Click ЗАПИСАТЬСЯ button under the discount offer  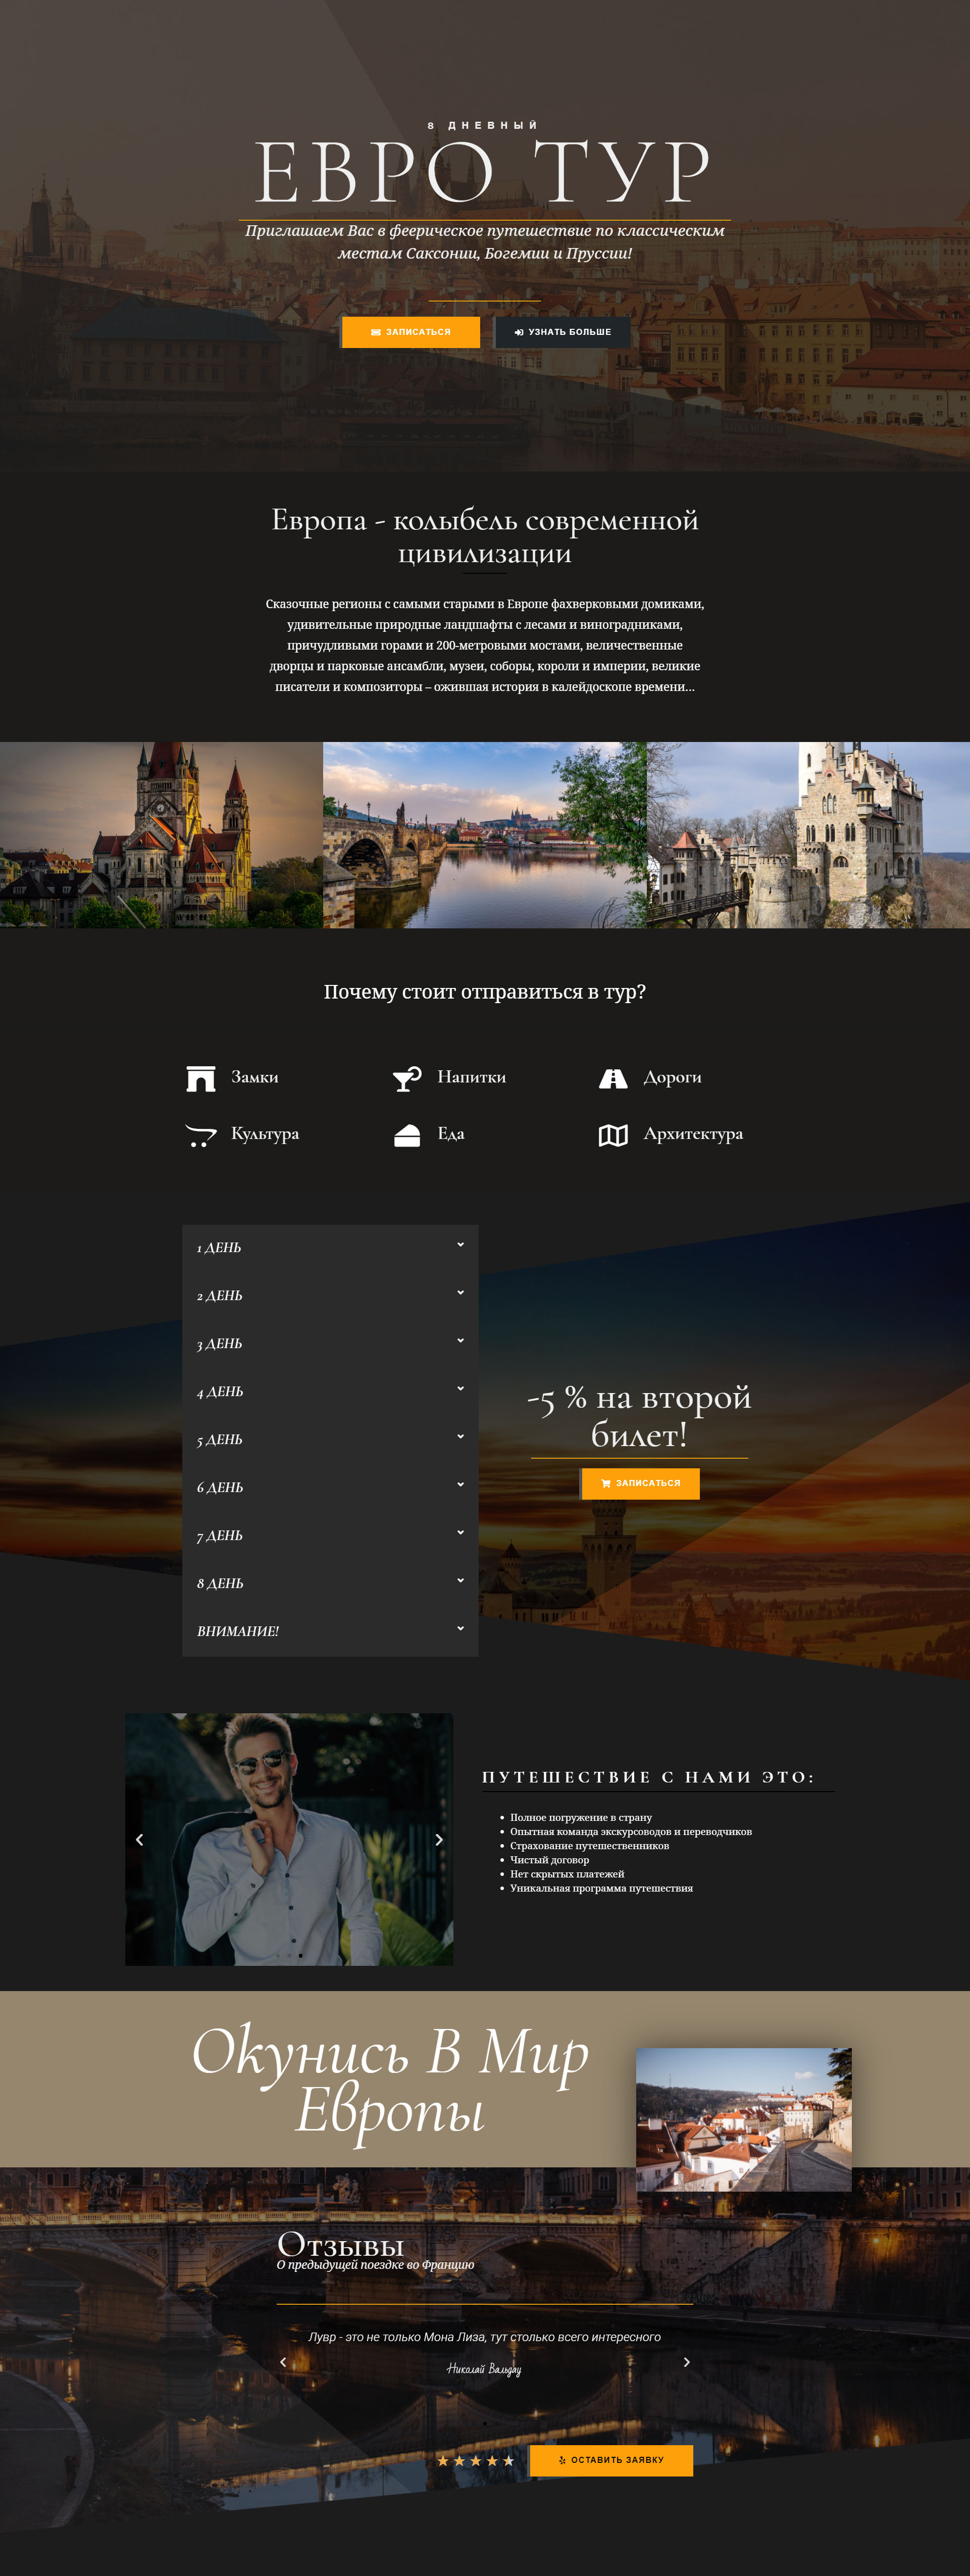pos(640,1483)
